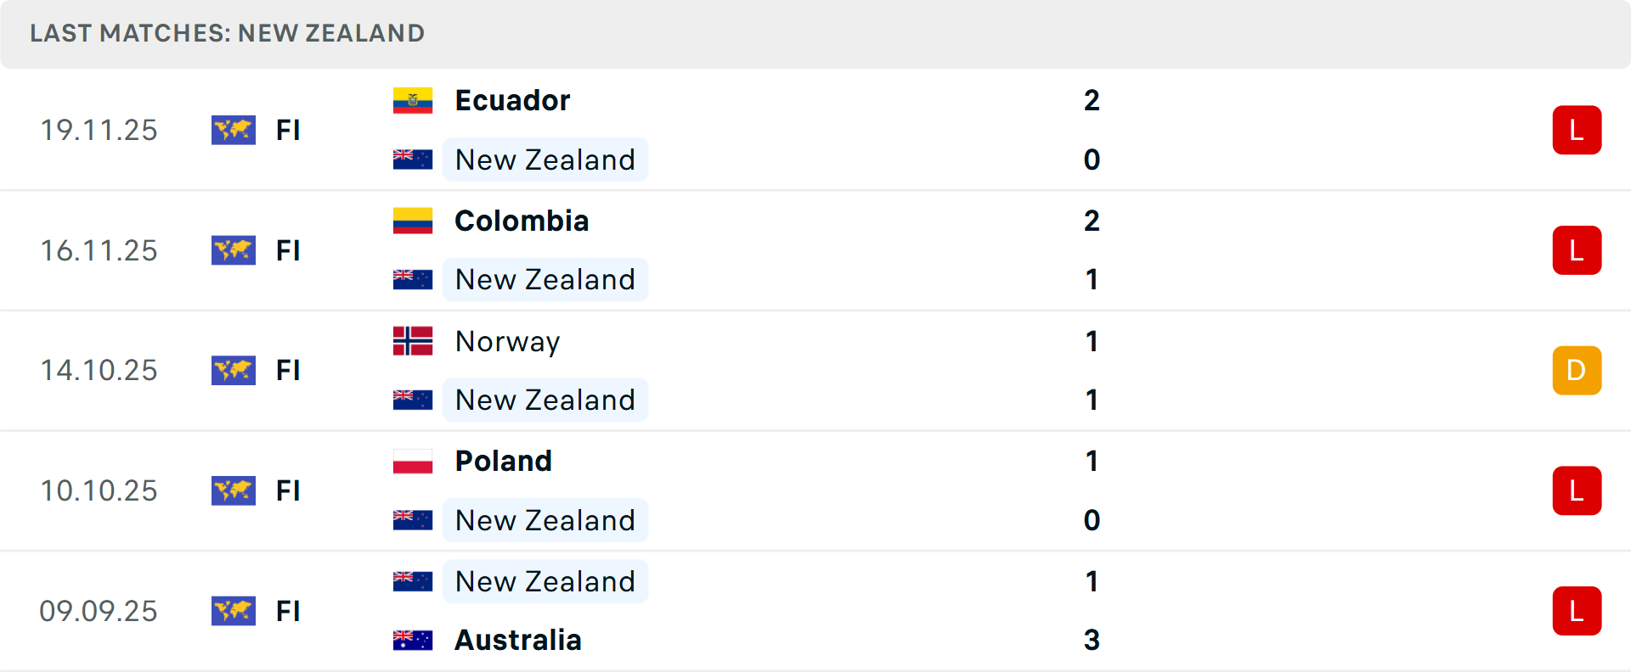Image resolution: width=1631 pixels, height=672 pixels.
Task: Open the LAST MATCHES: NEW ZEALAND header
Action: (227, 34)
